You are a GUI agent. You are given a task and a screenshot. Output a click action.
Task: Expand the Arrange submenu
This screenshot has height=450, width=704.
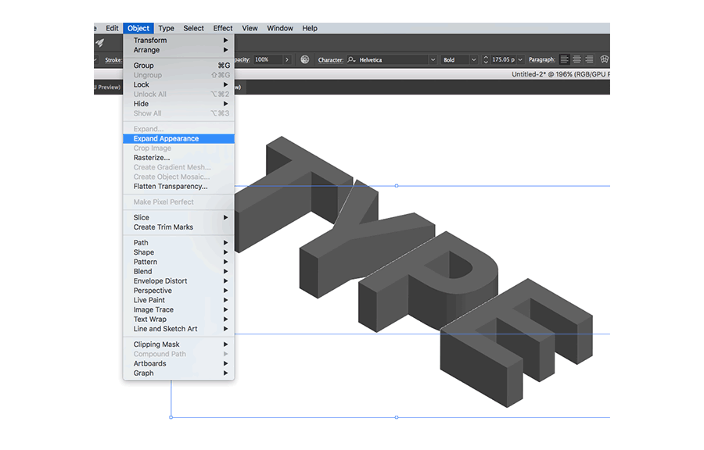178,50
